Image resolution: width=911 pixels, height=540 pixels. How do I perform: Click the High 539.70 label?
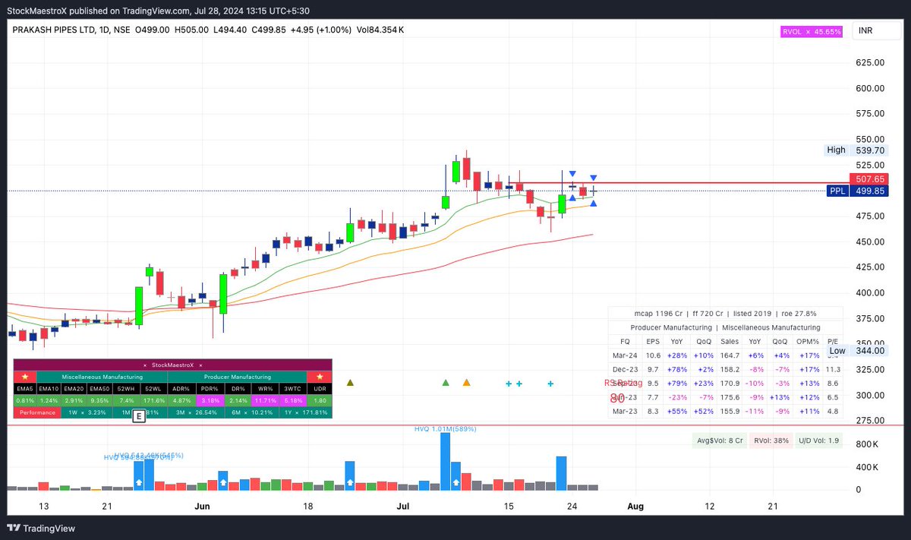pos(856,150)
